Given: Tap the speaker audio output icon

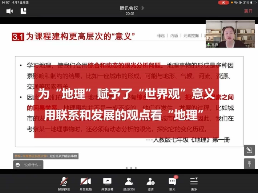Looking at the screenshot, I should point(9,11).
